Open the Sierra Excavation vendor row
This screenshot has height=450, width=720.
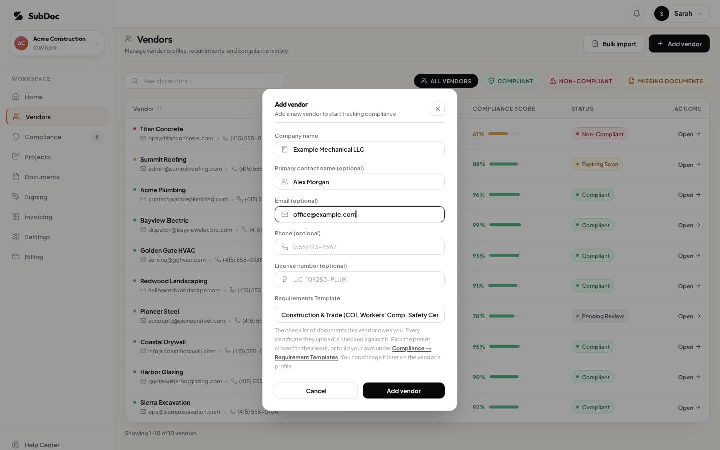pos(689,407)
